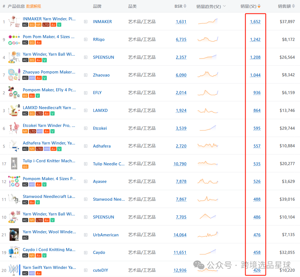Screen dimensions: 300x277
Task: Click the AC badge under INMAKER Yarn Winder
Action: (25, 25)
